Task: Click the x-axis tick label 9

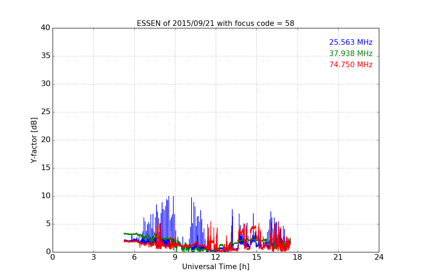Action: (175, 257)
